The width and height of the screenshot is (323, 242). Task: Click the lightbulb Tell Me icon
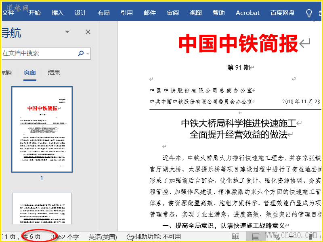309,13
